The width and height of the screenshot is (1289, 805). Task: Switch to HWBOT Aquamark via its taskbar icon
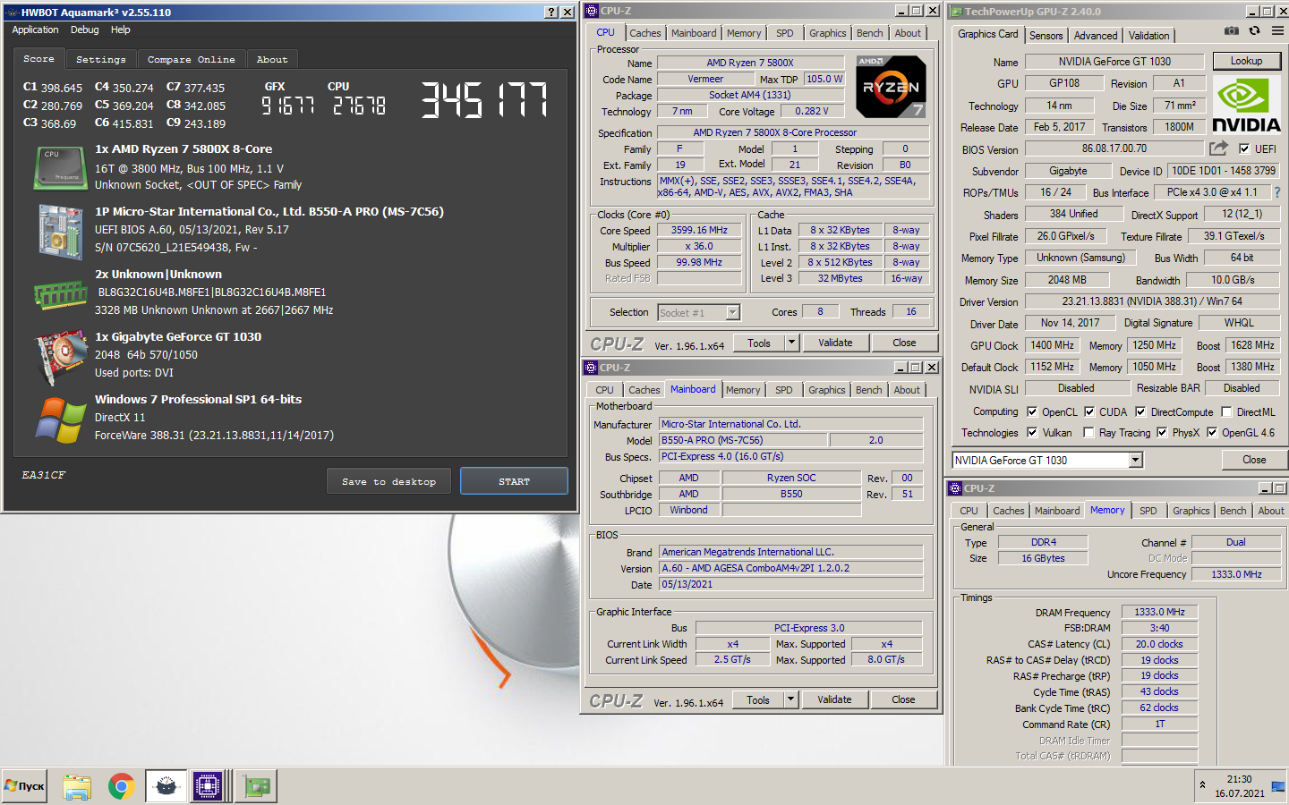point(166,786)
